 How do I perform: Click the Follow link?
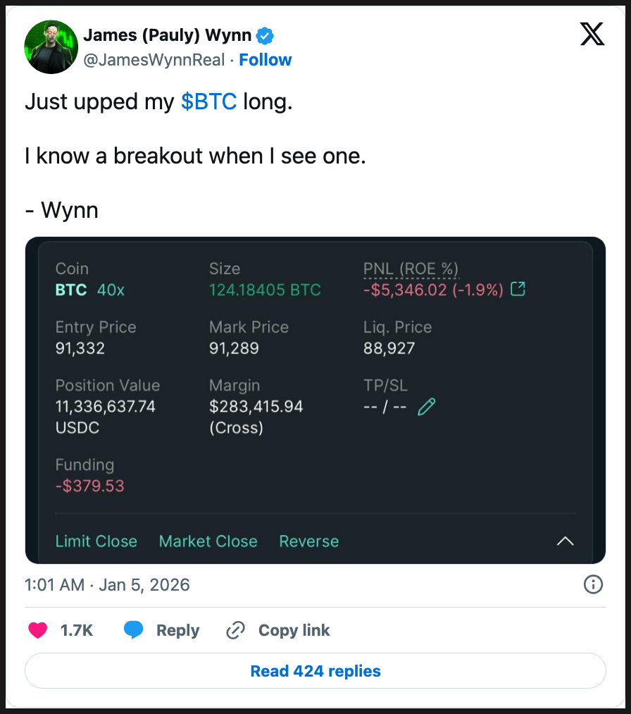pyautogui.click(x=265, y=60)
